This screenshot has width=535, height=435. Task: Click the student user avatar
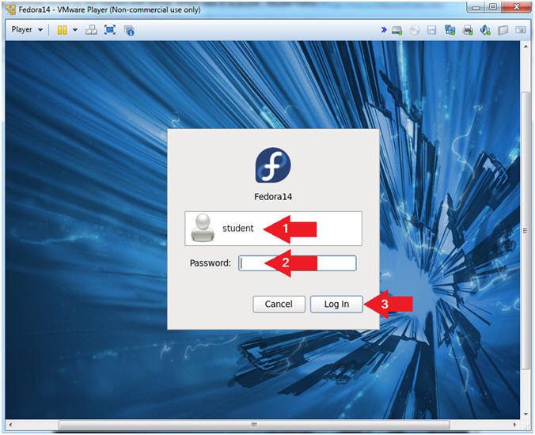point(203,228)
